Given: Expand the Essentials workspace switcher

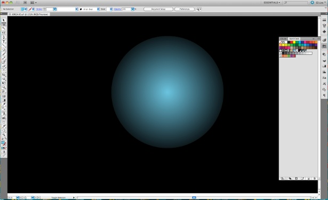Looking at the screenshot, I should click(271, 3).
